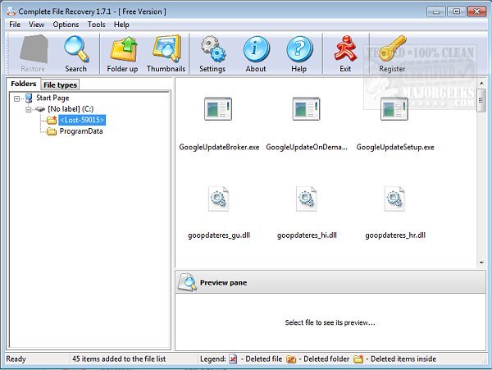Open the About info icon
Image resolution: width=492 pixels, height=370 pixels.
(257, 49)
